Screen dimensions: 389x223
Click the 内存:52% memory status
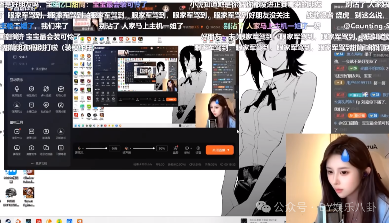[x=211, y=164]
